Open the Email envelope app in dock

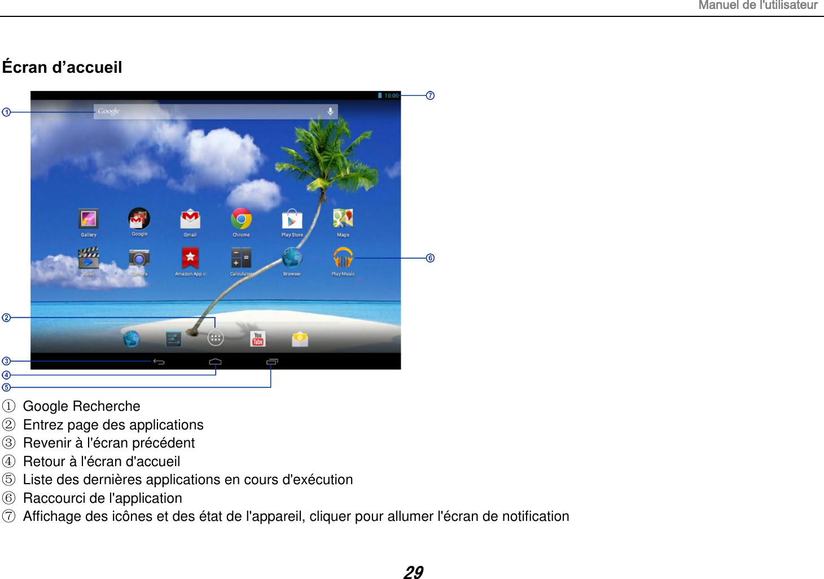tap(300, 339)
